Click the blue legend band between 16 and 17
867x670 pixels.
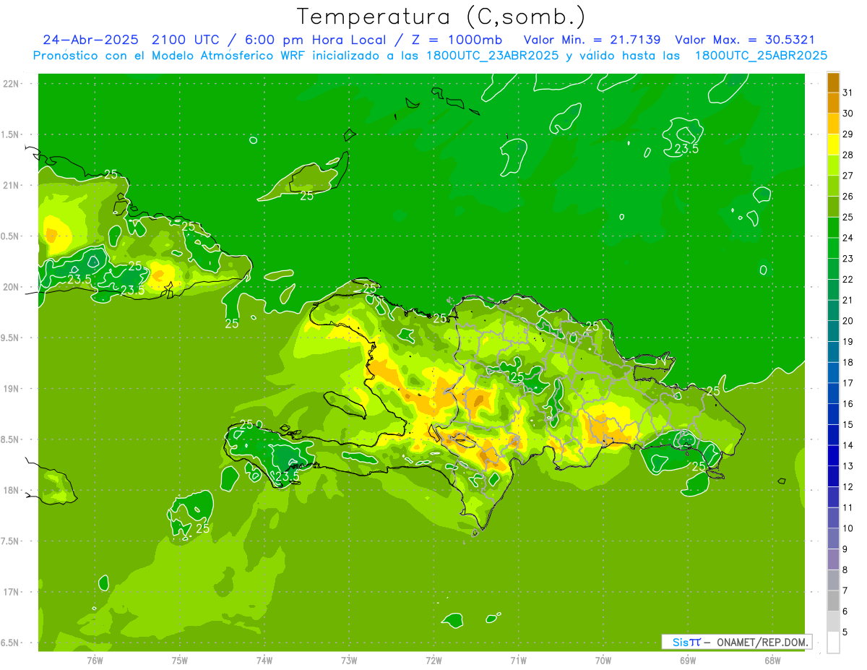click(834, 394)
